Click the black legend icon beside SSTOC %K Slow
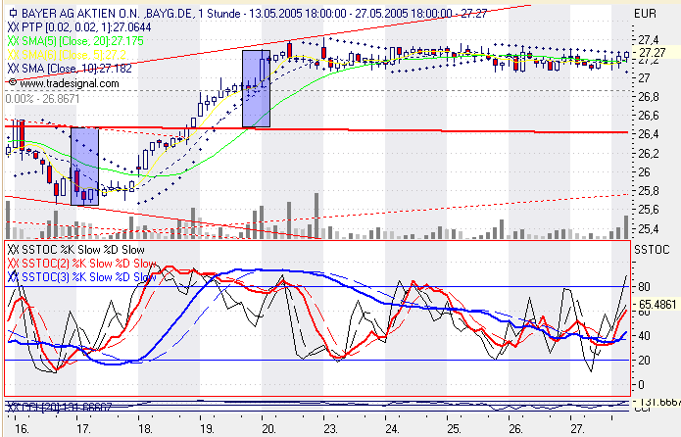 pos(14,250)
